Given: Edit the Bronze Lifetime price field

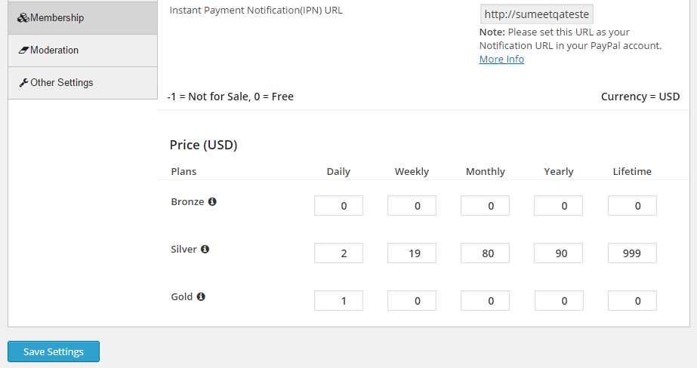Looking at the screenshot, I should (x=632, y=206).
